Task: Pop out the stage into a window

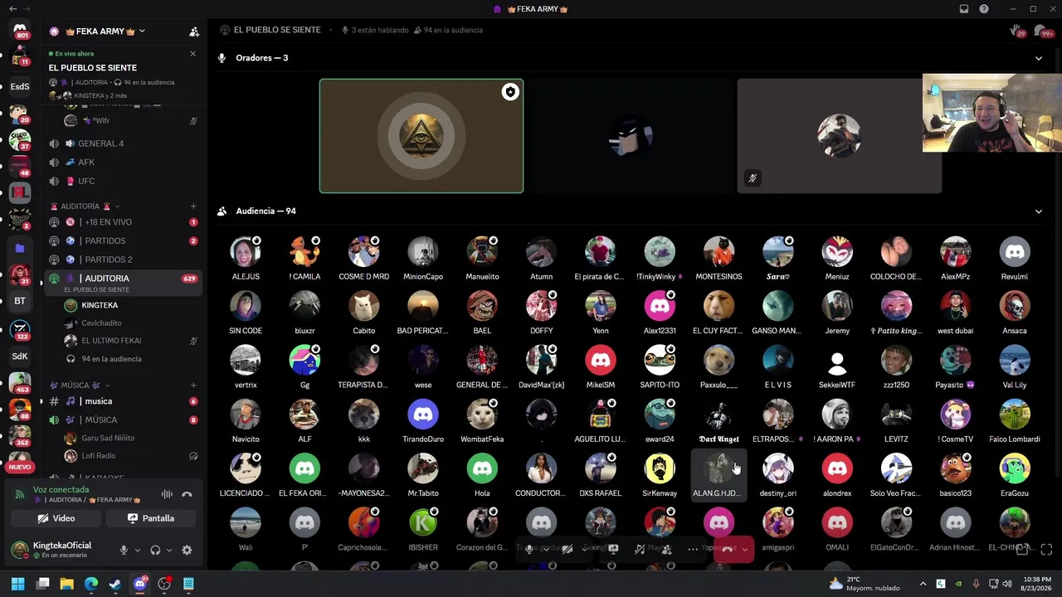Action: pyautogui.click(x=1024, y=549)
